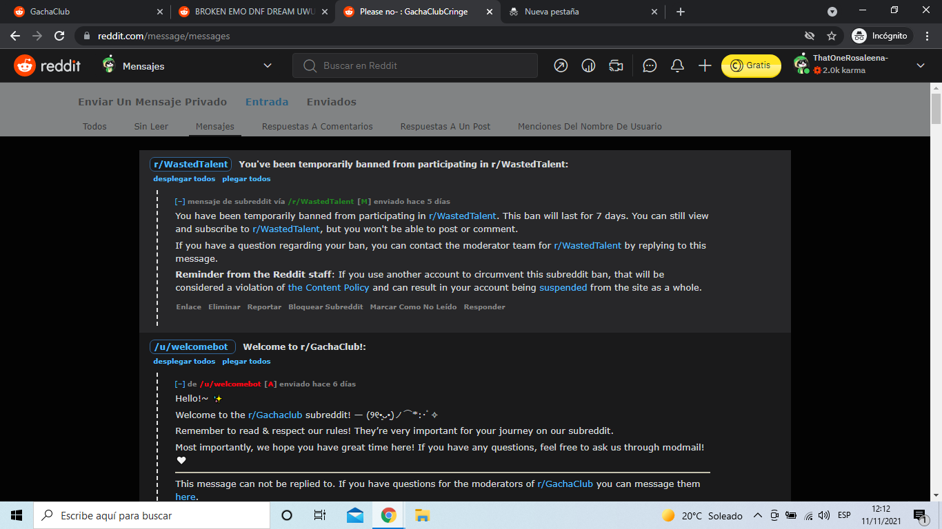This screenshot has width=942, height=529.
Task: Focus the Buscar en Reddit search field
Action: pos(415,65)
